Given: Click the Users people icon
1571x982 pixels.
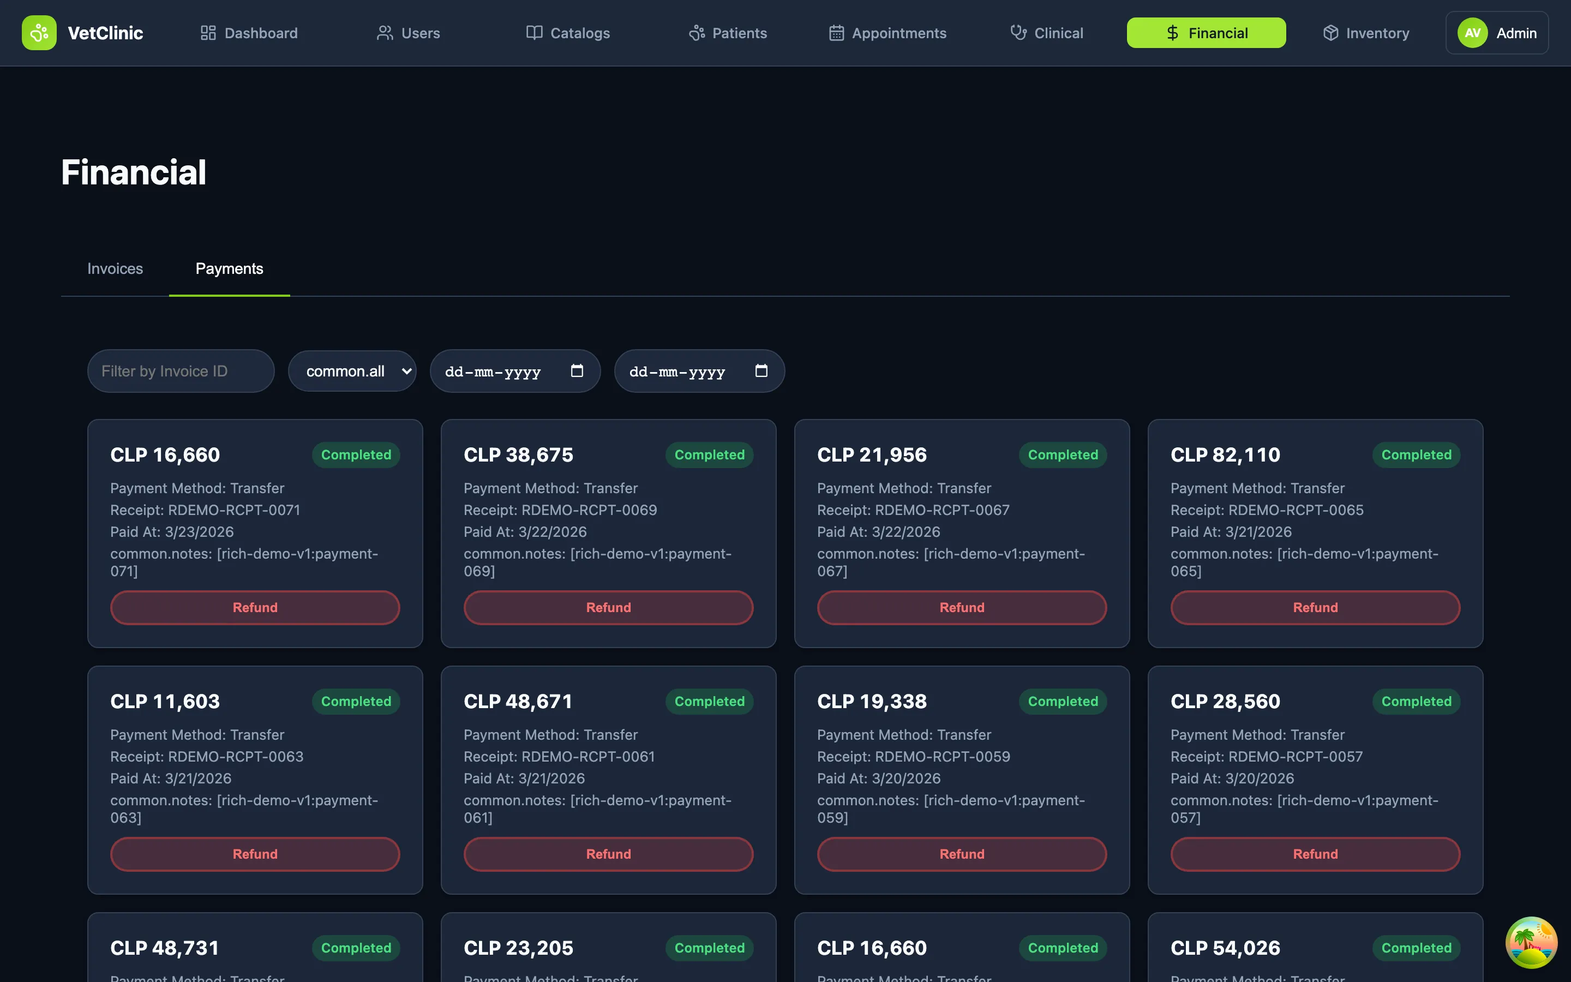Looking at the screenshot, I should pyautogui.click(x=385, y=33).
